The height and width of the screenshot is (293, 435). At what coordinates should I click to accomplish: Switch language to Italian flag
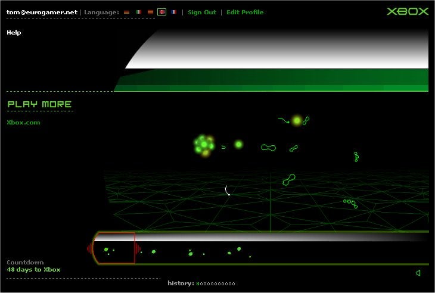139,12
